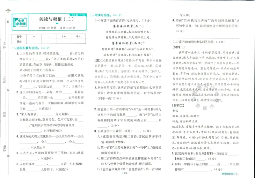Click poem title '惠崇春江晚景(其一)'
This screenshot has width=255, height=178.
click(128, 26)
